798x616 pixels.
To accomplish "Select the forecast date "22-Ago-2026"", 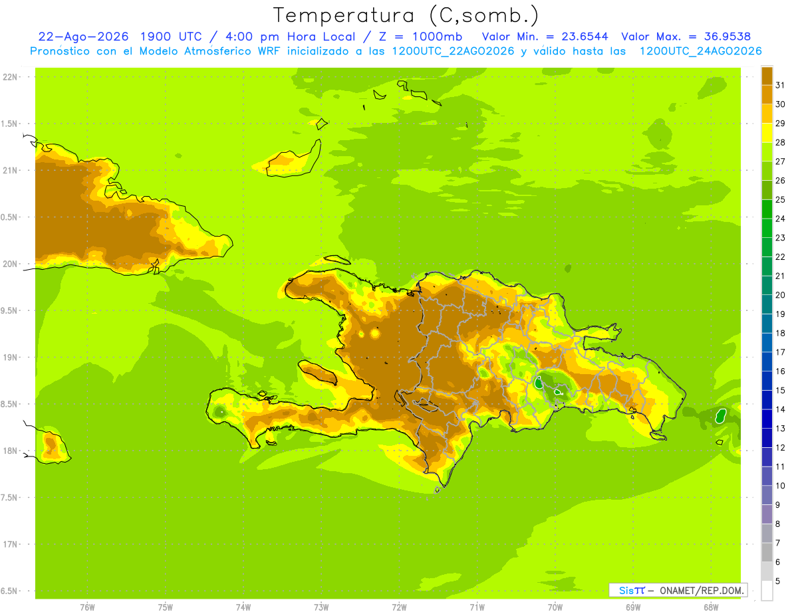I will (x=83, y=37).
